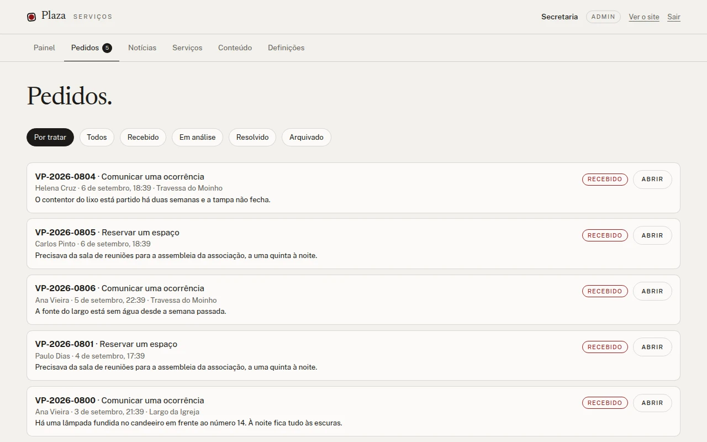Click 'Paulo Dias · 4 de setembro, 17:39' line

coord(90,356)
